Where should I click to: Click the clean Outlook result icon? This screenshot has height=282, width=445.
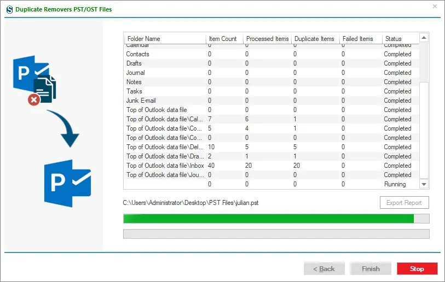(67, 183)
